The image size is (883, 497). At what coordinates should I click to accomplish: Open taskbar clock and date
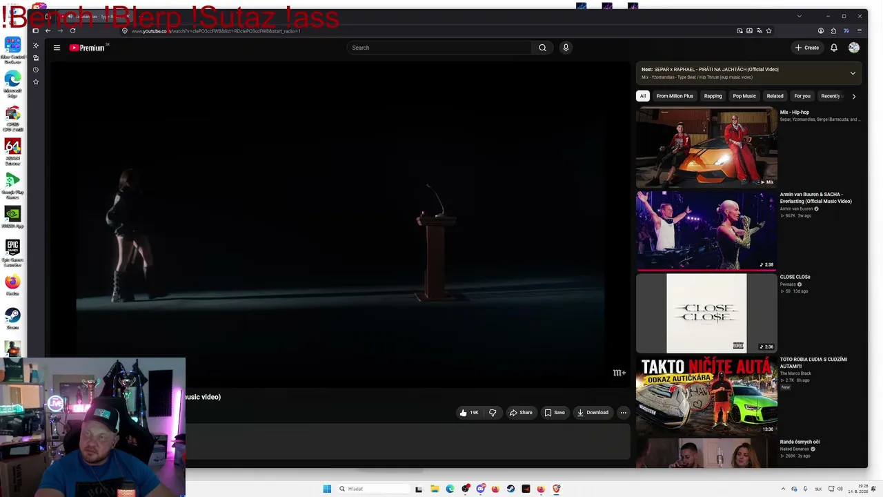click(859, 489)
